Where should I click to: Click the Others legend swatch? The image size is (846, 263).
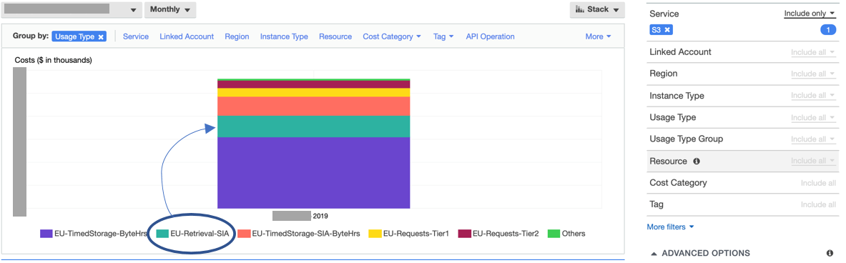pyautogui.click(x=554, y=234)
